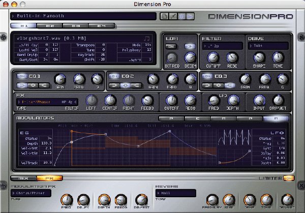Toggle EQ 2 ON button
This screenshot has height=213, width=305.
[x=114, y=76]
